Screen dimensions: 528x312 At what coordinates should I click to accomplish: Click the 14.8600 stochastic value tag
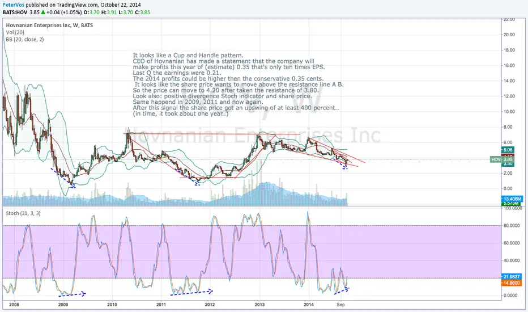pyautogui.click(x=512, y=283)
